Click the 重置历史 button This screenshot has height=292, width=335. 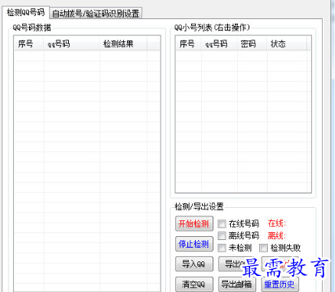pos(280,284)
